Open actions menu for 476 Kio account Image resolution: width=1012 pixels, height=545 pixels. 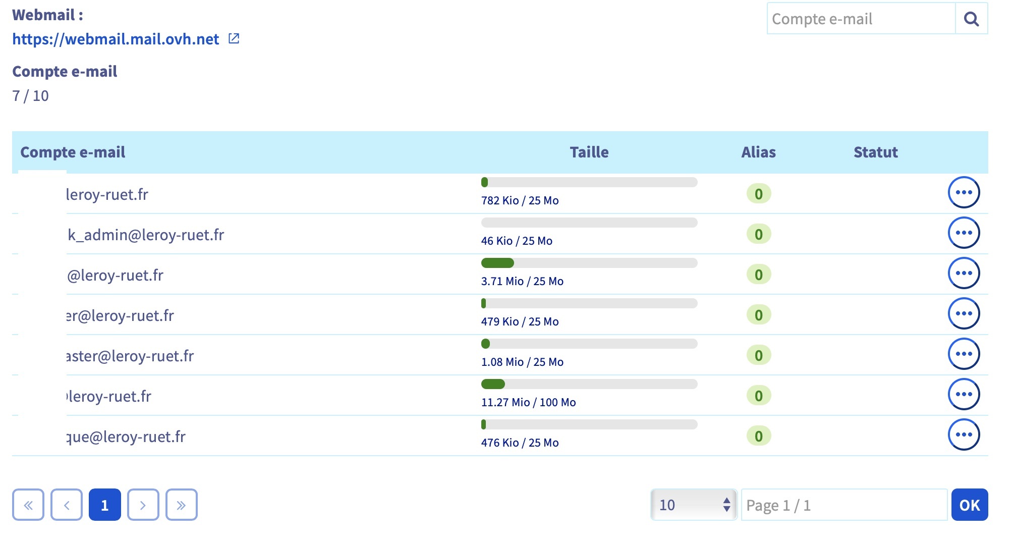(x=964, y=435)
